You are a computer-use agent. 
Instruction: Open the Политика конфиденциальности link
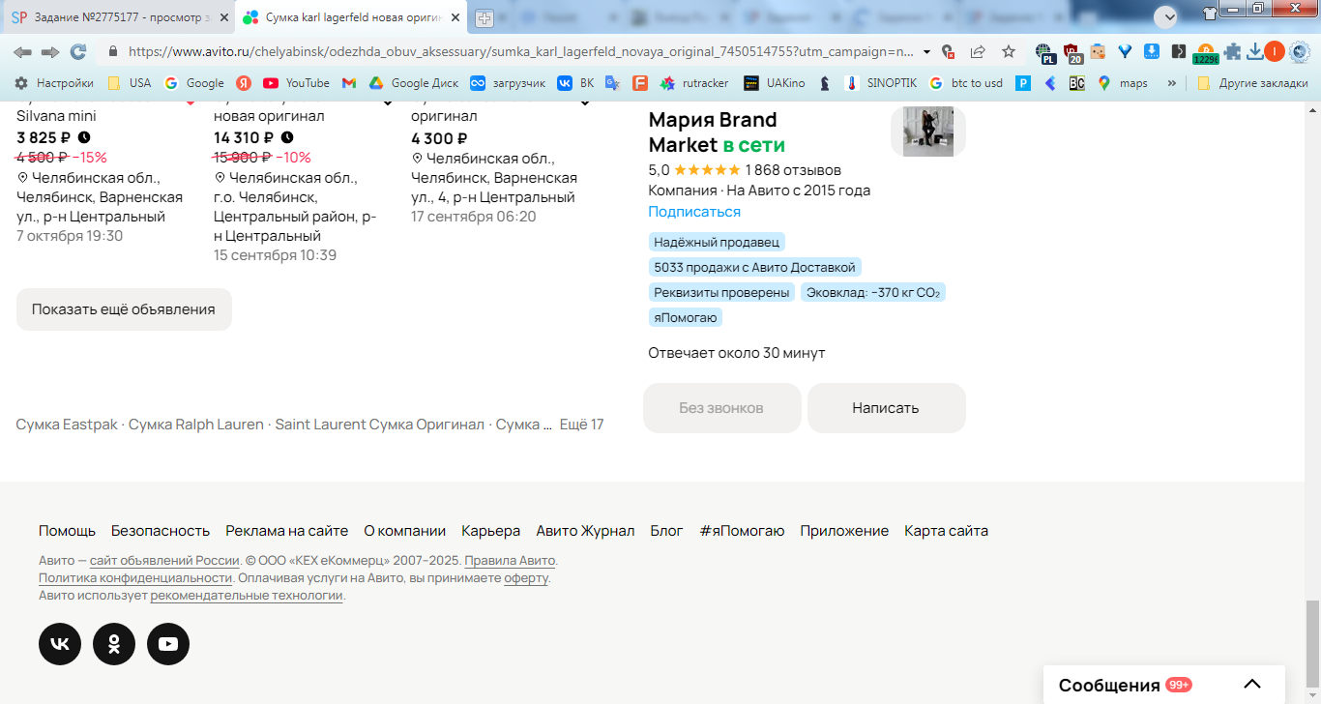(x=135, y=578)
